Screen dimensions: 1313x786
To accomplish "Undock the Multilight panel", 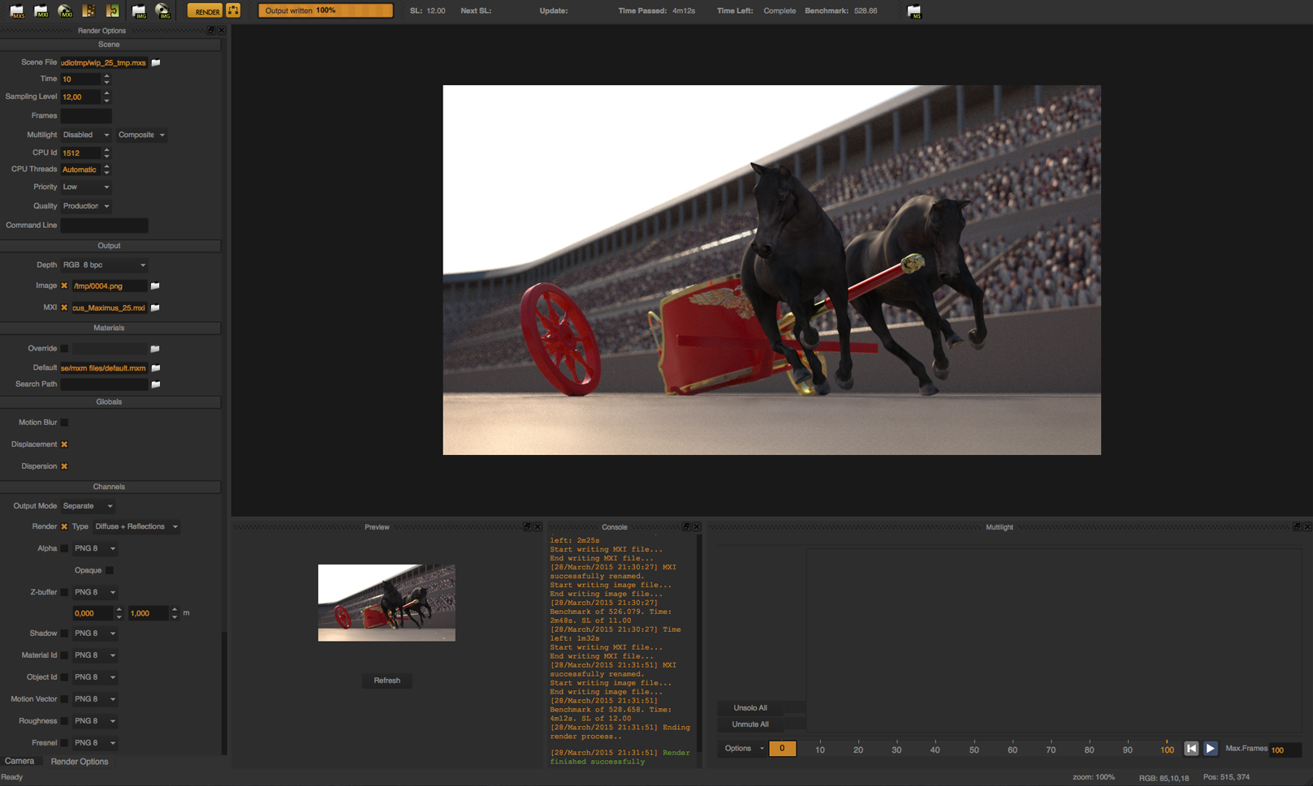I will tap(1297, 526).
